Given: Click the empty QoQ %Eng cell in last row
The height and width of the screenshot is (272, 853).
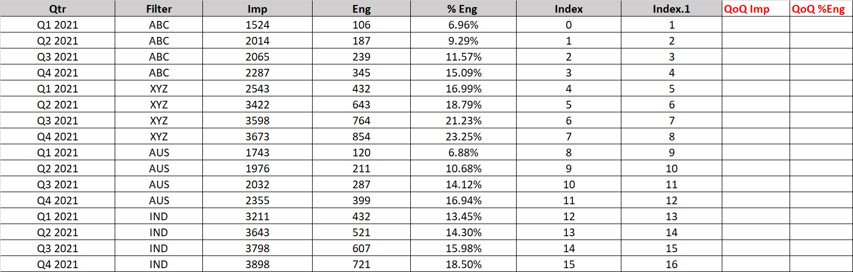Looking at the screenshot, I should (821, 264).
